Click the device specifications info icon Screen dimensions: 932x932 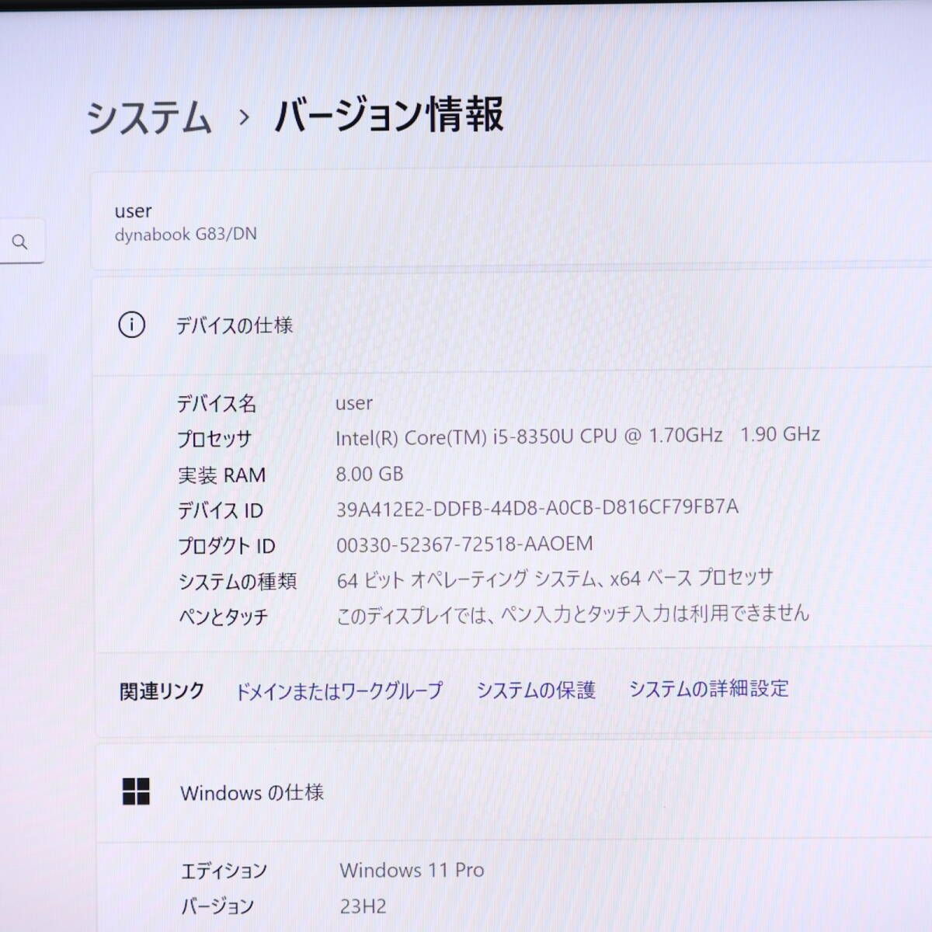[131, 325]
